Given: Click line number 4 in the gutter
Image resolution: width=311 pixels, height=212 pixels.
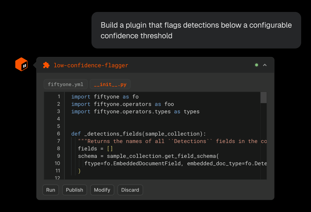Looking at the screenshot, I should point(58,119).
